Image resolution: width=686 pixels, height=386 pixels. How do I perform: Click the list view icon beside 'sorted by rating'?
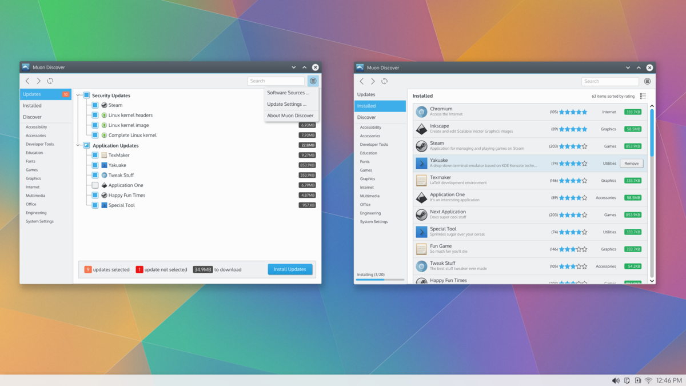[x=643, y=96]
